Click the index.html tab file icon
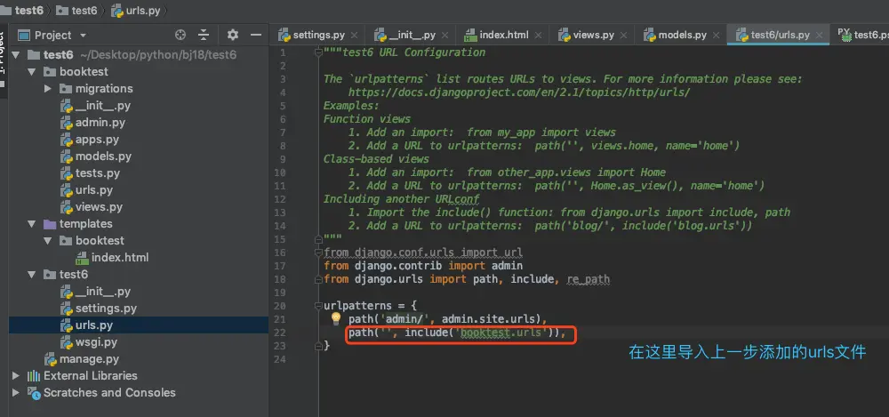This screenshot has height=417, width=889. pyautogui.click(x=470, y=36)
